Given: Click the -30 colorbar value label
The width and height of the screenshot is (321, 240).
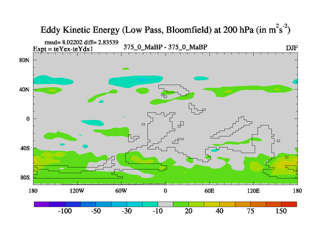Looking at the screenshot, I should point(126,211).
